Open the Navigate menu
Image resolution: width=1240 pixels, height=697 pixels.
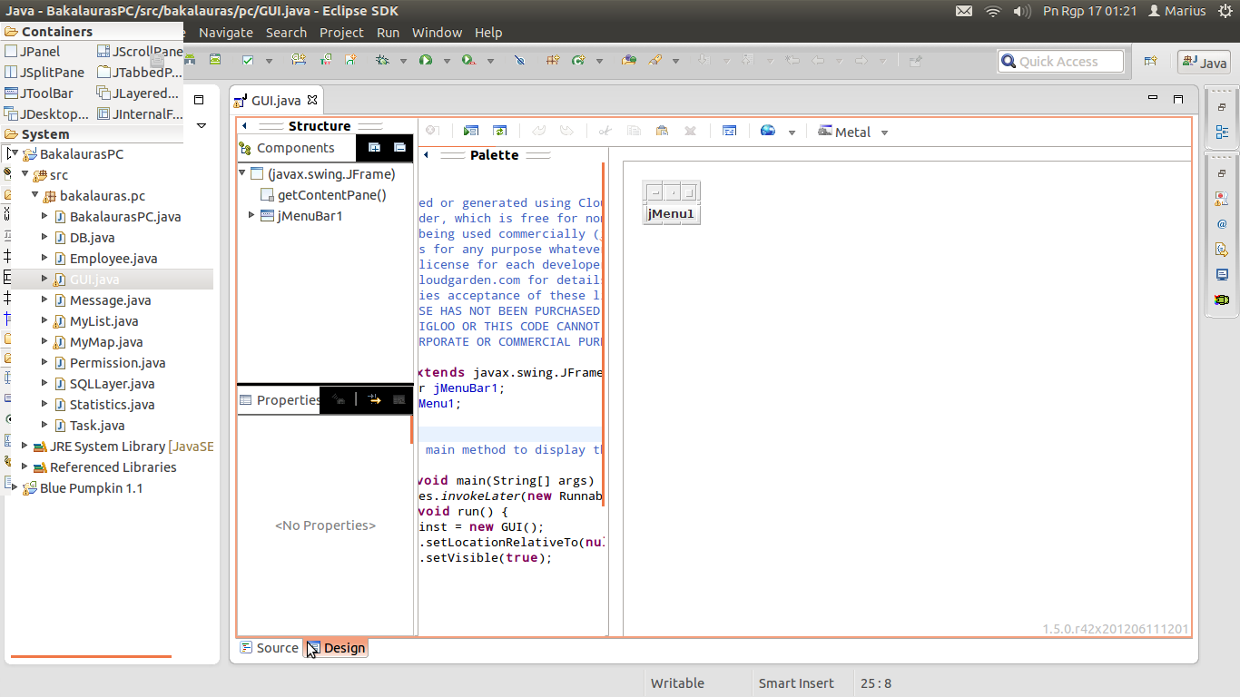click(226, 32)
